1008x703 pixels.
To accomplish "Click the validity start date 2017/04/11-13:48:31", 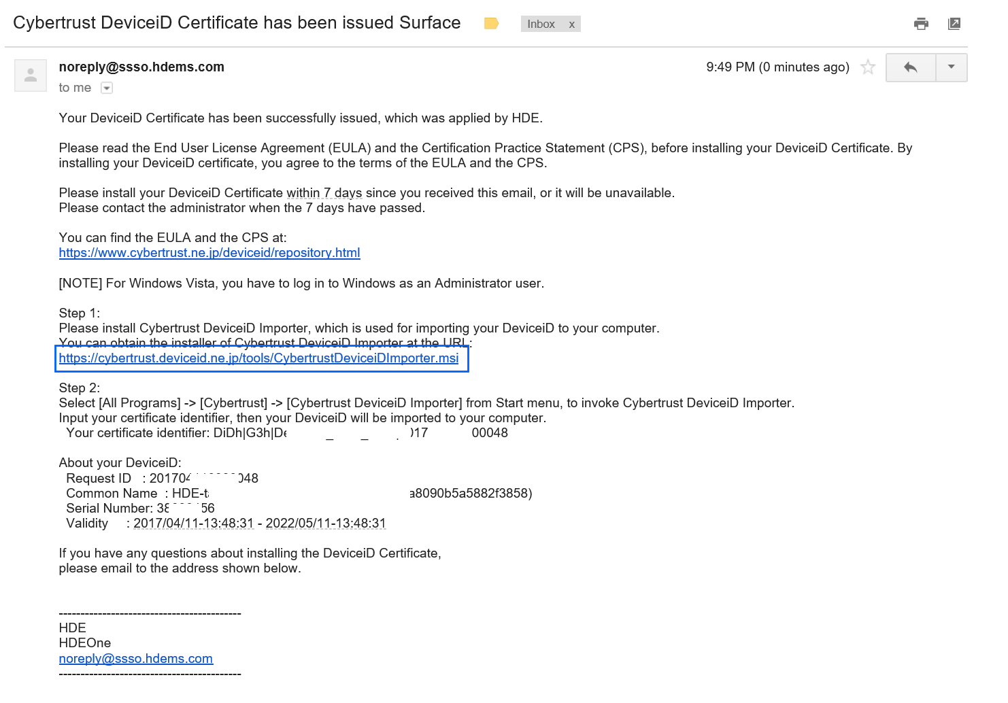I will coord(193,524).
